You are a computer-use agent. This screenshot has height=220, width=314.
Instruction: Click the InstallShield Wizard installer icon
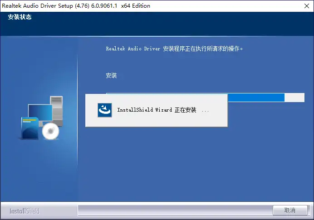pyautogui.click(x=105, y=110)
